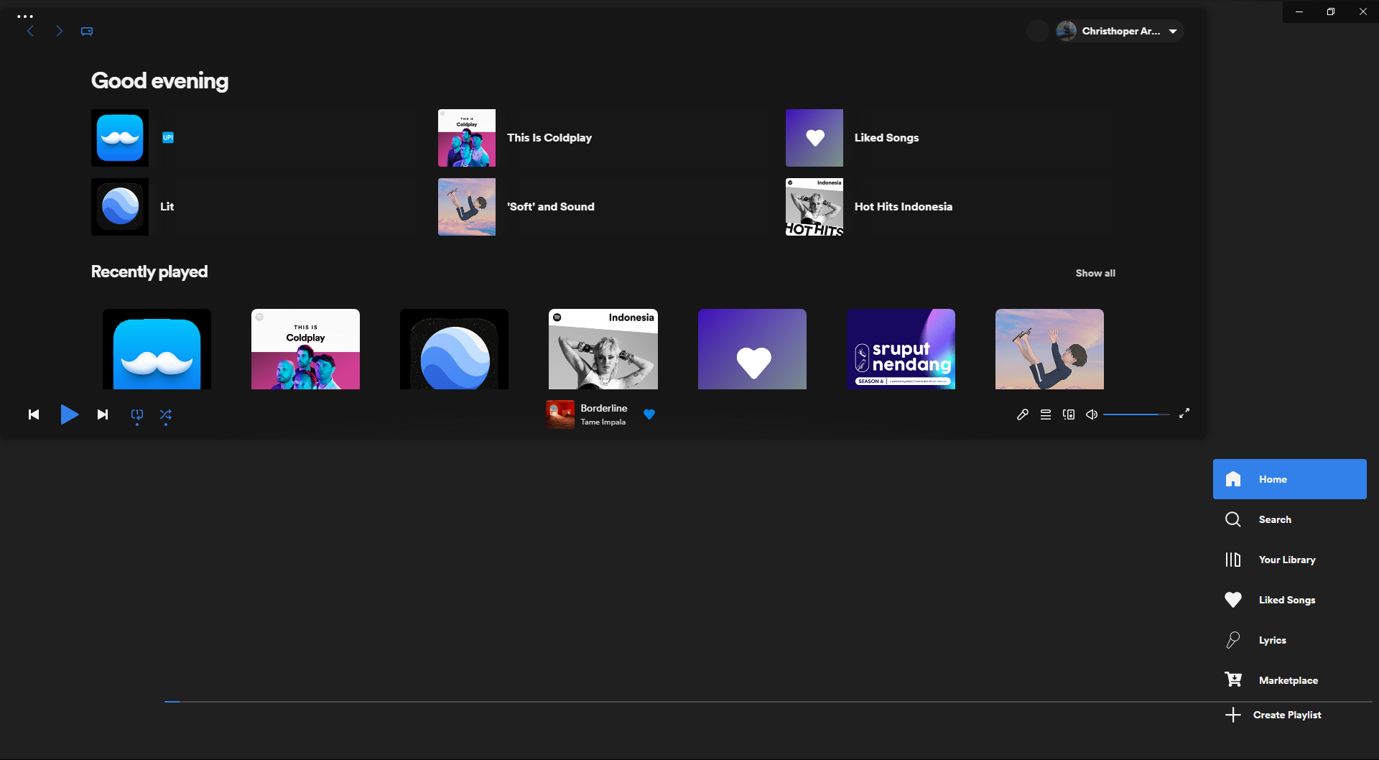Open the connect to a device icon
Image resolution: width=1379 pixels, height=760 pixels.
(x=1068, y=414)
